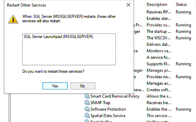The image size is (196, 122).
Task: Click the 'Allows the s...' description cell
Action: tap(159, 96)
